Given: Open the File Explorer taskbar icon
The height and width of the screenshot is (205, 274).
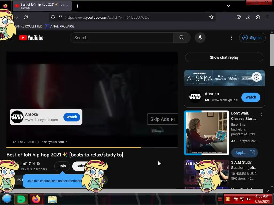Looking at the screenshot, I should (x=52, y=199).
